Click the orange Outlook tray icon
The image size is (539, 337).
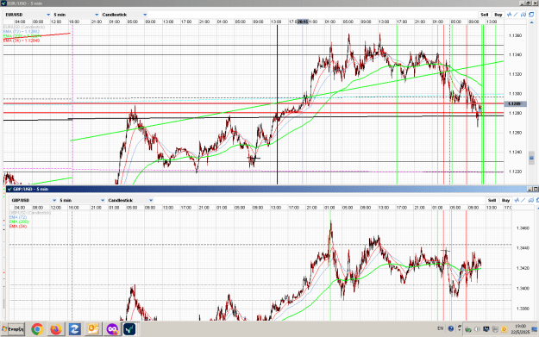(x=505, y=329)
